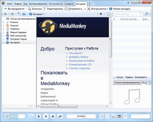This screenshot has width=153, height=122.
Task: Skip to the next track
Action: [53, 116]
